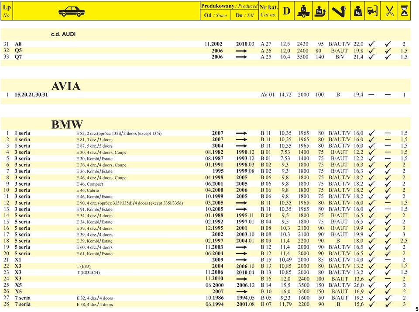Click the Od / Since column header
Image resolution: width=419 pixels, height=312 pixels.
click(x=215, y=15)
